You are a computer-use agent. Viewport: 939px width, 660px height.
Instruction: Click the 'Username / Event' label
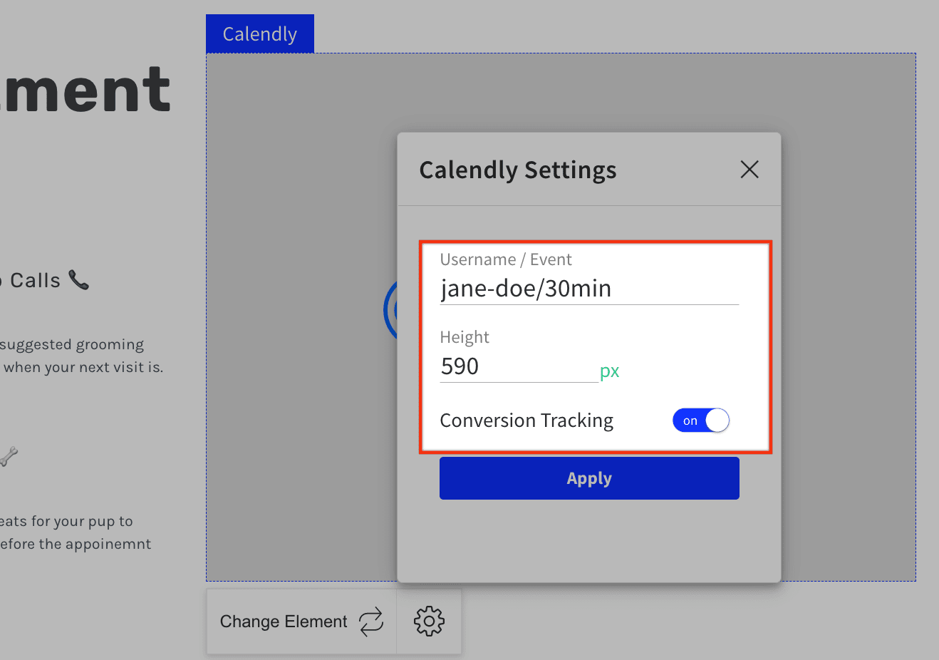click(506, 259)
